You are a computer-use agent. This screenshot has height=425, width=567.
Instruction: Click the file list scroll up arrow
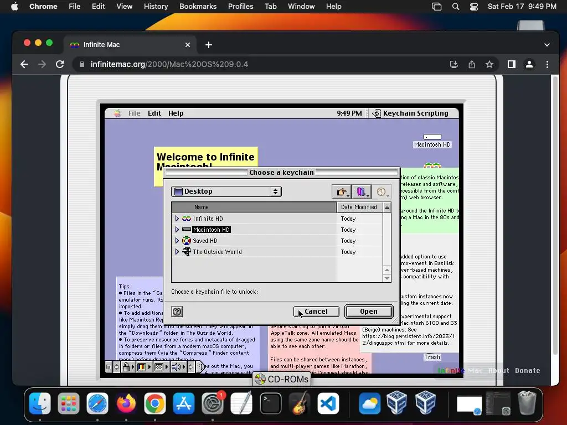pos(387,270)
